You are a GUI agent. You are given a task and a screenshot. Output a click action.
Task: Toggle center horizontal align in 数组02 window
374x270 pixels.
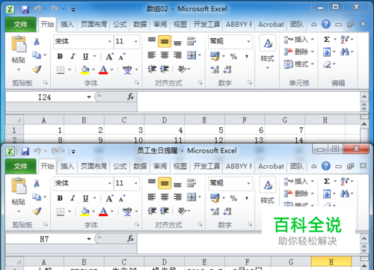(x=165, y=55)
